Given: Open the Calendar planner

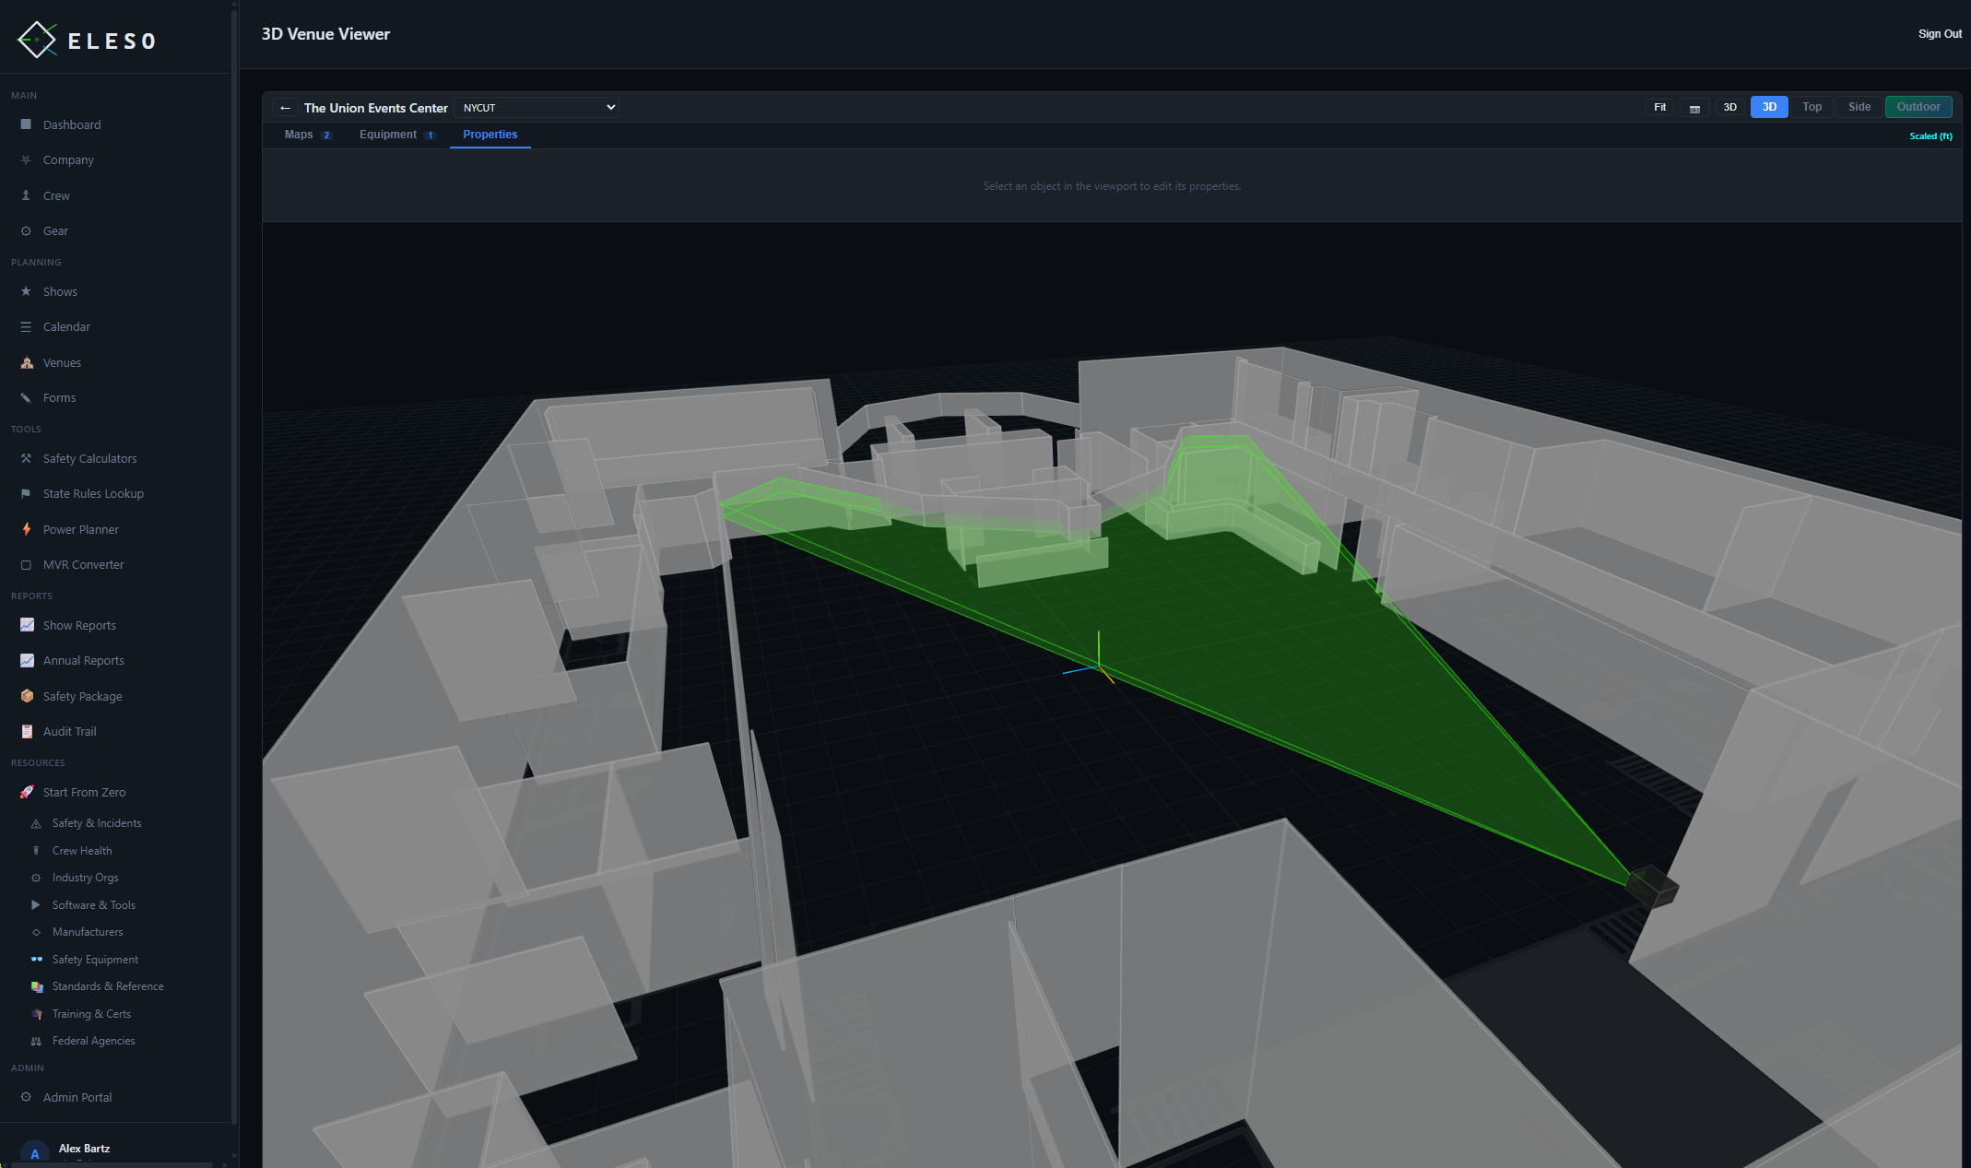Looking at the screenshot, I should click(65, 326).
